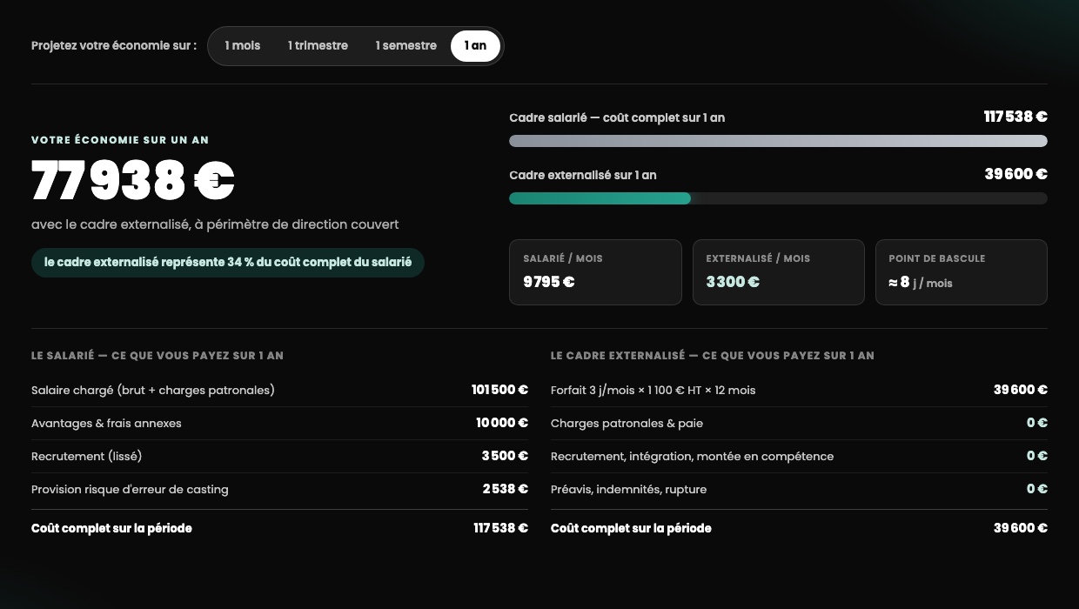The height and width of the screenshot is (609, 1079).
Task: Click the "Cadre externalisé sur 1 an" progress bar
Action: pyautogui.click(x=778, y=198)
